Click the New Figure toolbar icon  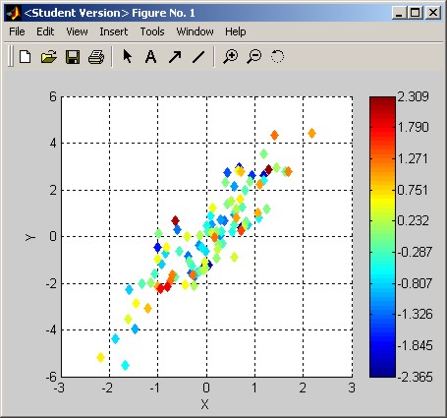[x=26, y=57]
